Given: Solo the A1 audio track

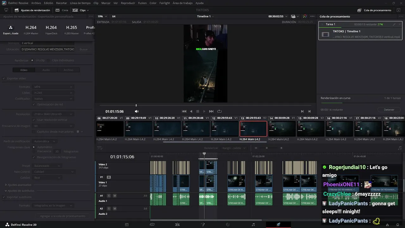Looking at the screenshot, I should [109, 196].
